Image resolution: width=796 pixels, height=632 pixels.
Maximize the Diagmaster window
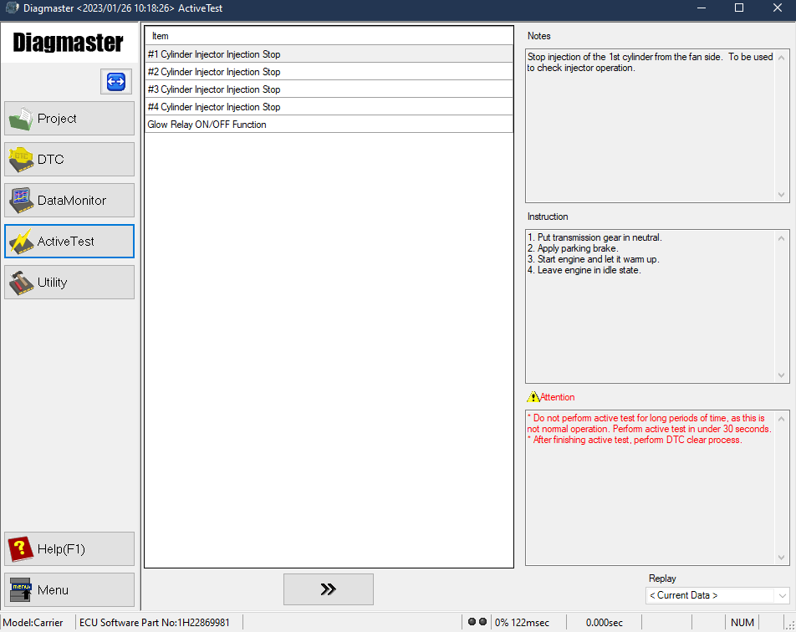pos(739,8)
